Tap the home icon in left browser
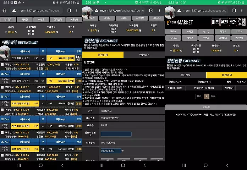247x170 pixels. tap(4, 11)
